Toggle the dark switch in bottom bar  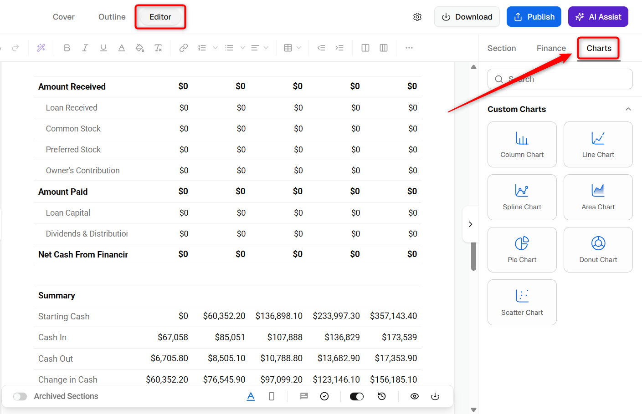(357, 396)
